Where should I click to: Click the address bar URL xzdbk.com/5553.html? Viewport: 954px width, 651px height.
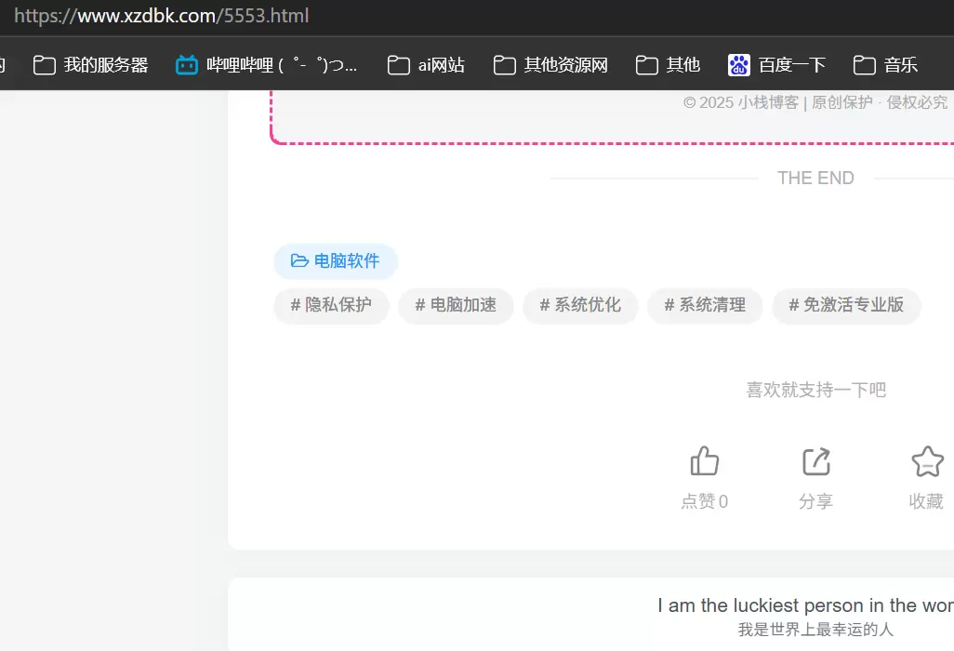point(161,16)
